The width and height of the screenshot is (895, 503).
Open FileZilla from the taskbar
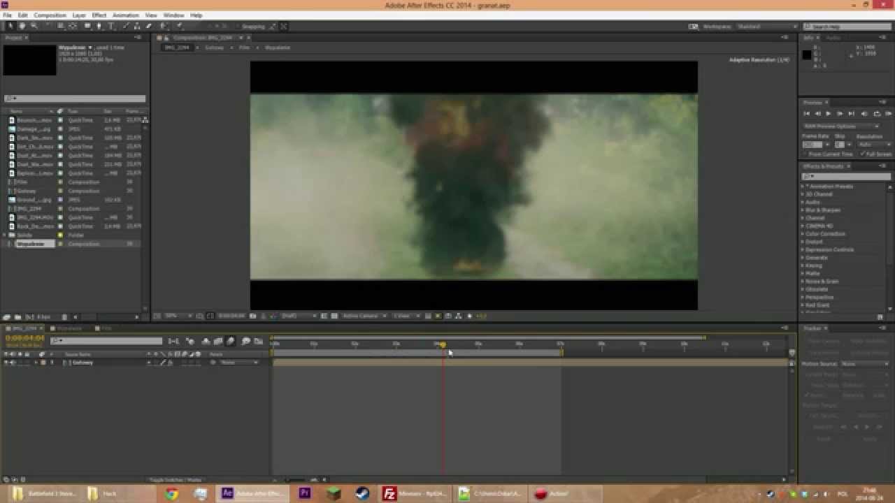point(415,494)
